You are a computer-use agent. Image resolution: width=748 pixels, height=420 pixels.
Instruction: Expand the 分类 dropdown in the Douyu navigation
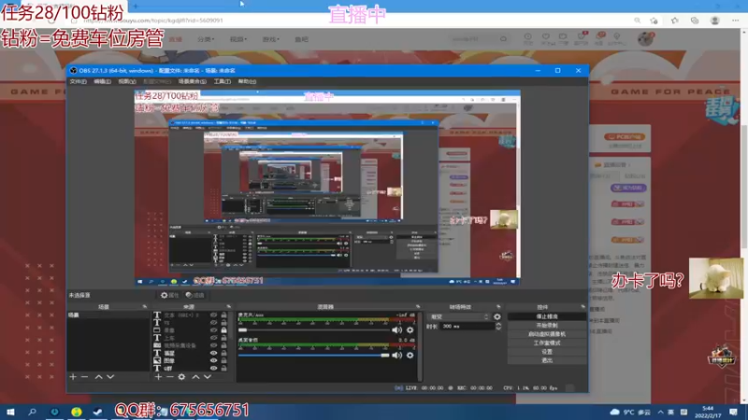(206, 39)
